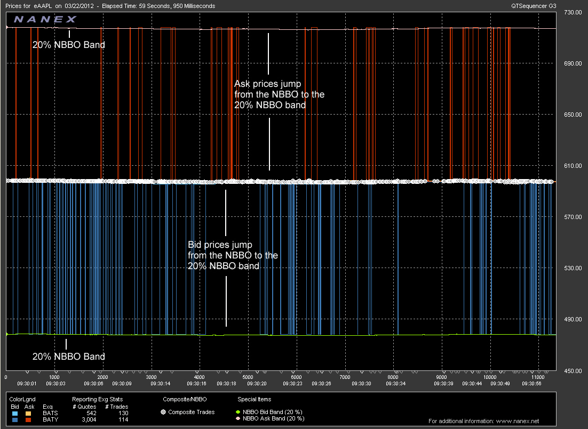Image resolution: width=588 pixels, height=429 pixels.
Task: Click the 3000 tick label on the x-axis
Action: click(151, 377)
